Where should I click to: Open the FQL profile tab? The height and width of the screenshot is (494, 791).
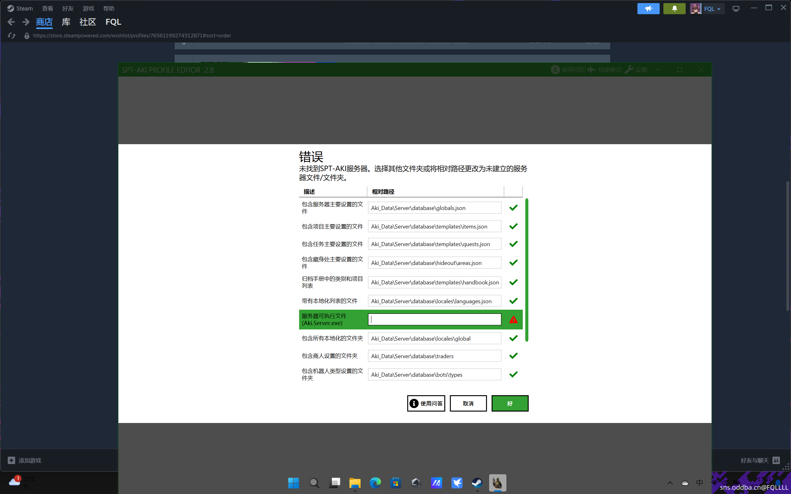point(113,22)
